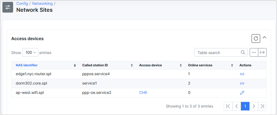Collapse the Access devices panel
The image size is (277, 115).
click(x=264, y=37)
